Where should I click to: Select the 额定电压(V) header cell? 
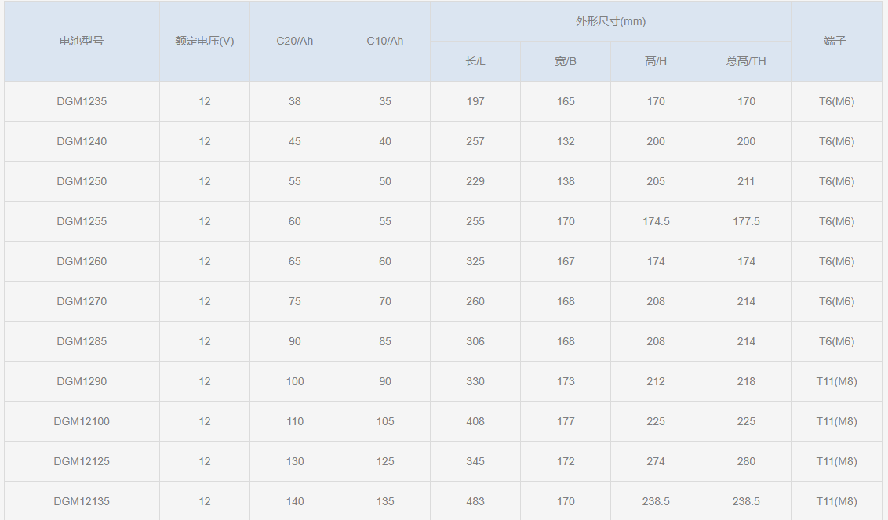pyautogui.click(x=204, y=41)
